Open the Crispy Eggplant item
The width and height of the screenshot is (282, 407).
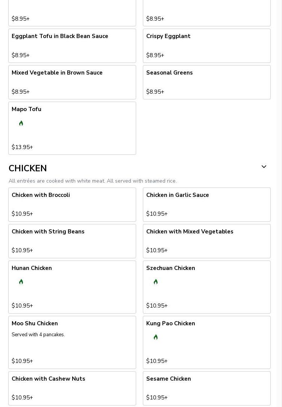[x=206, y=46]
